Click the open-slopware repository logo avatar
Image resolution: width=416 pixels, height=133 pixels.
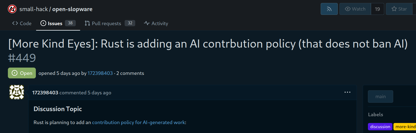(12, 9)
